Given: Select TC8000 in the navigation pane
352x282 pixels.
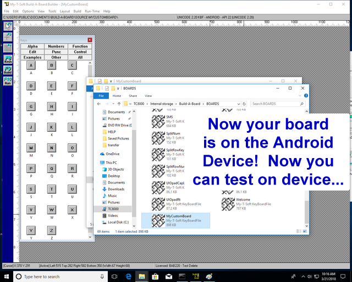Looking at the screenshot, I should coord(113,209).
